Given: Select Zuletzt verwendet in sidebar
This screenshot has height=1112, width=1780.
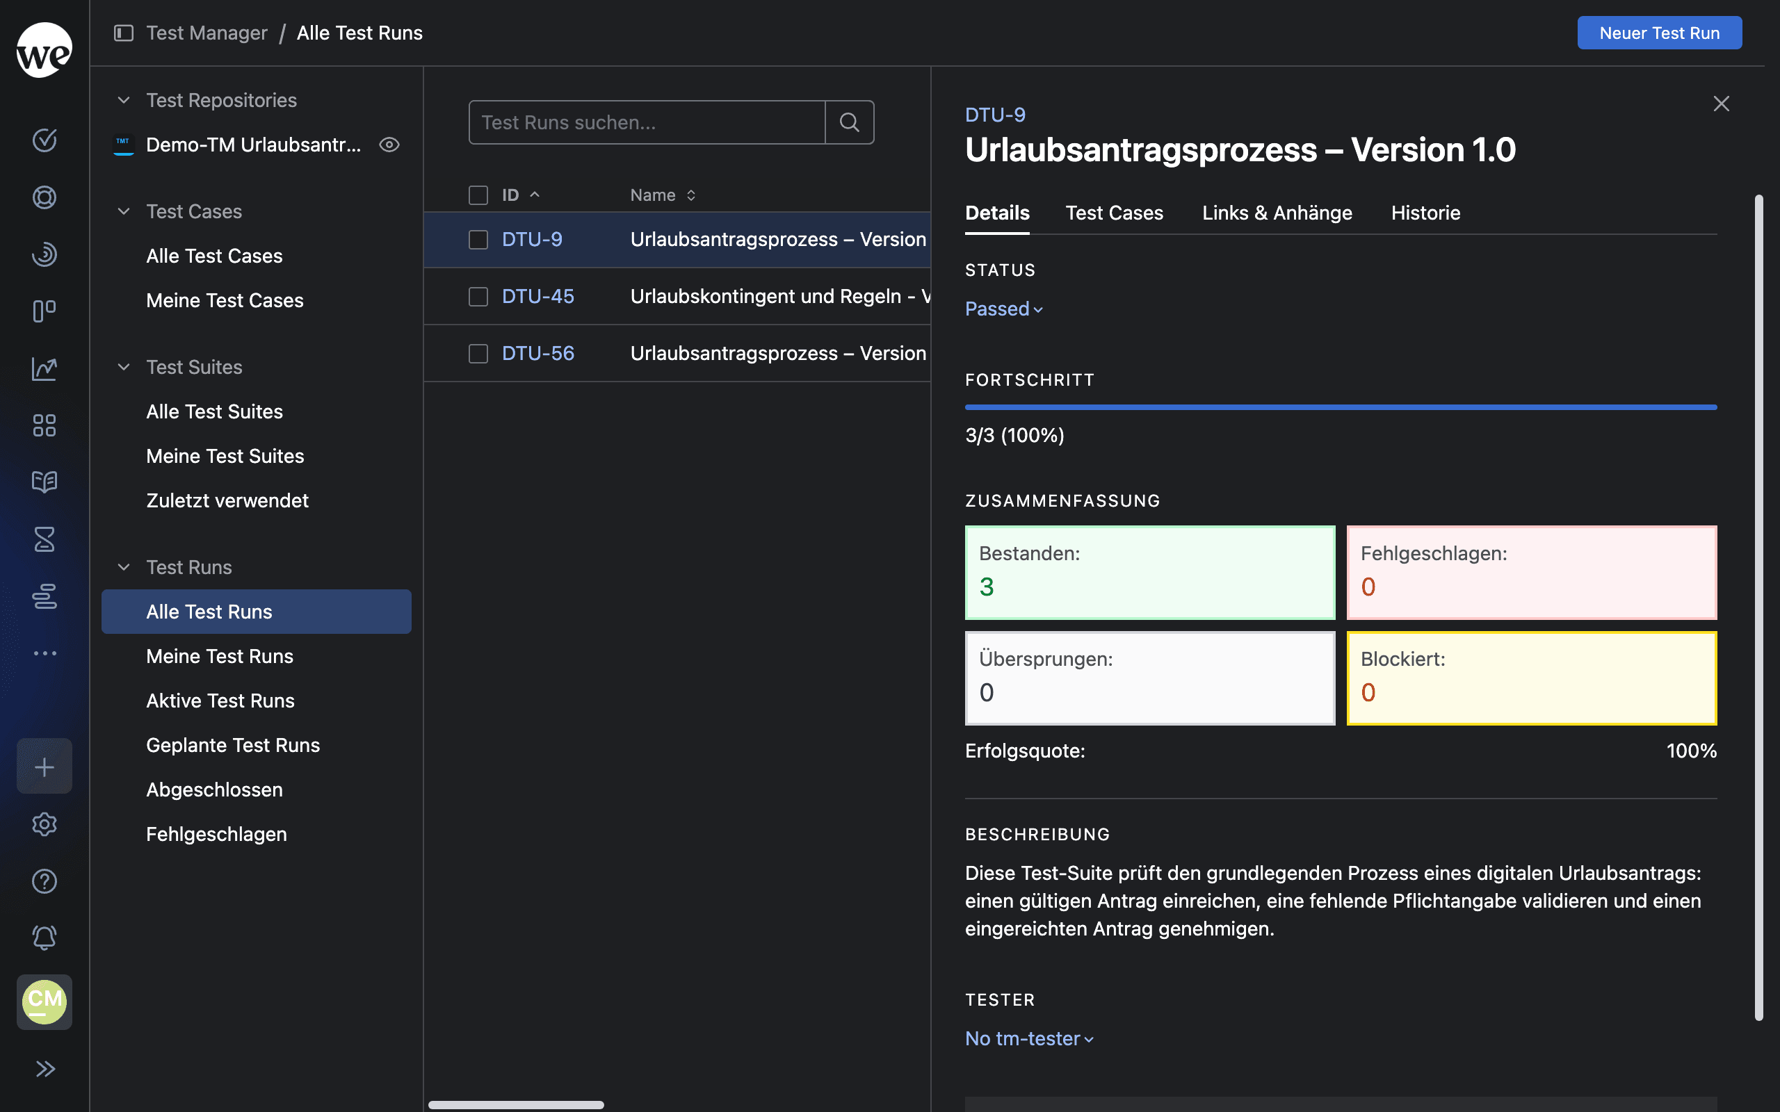Looking at the screenshot, I should pyautogui.click(x=256, y=500).
